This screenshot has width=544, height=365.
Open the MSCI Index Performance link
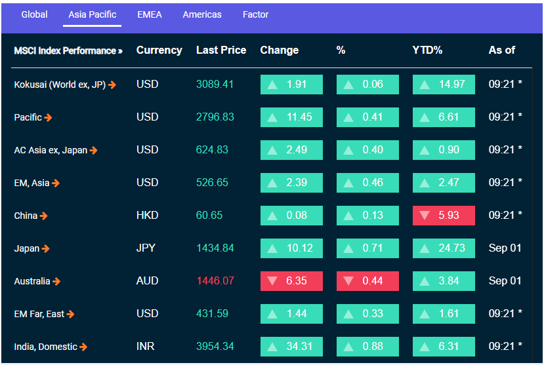(x=68, y=50)
